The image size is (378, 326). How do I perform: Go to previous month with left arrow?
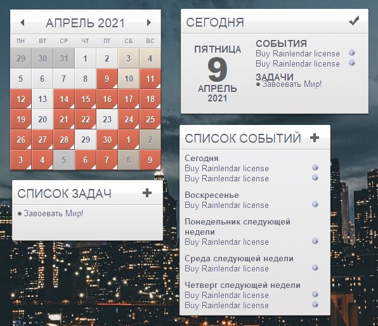(x=22, y=22)
